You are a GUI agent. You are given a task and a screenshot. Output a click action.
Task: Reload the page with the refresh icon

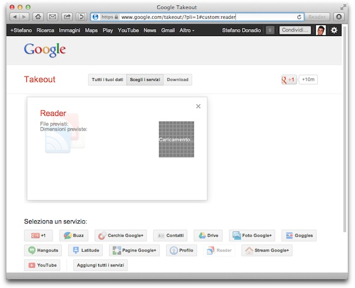pyautogui.click(x=299, y=17)
